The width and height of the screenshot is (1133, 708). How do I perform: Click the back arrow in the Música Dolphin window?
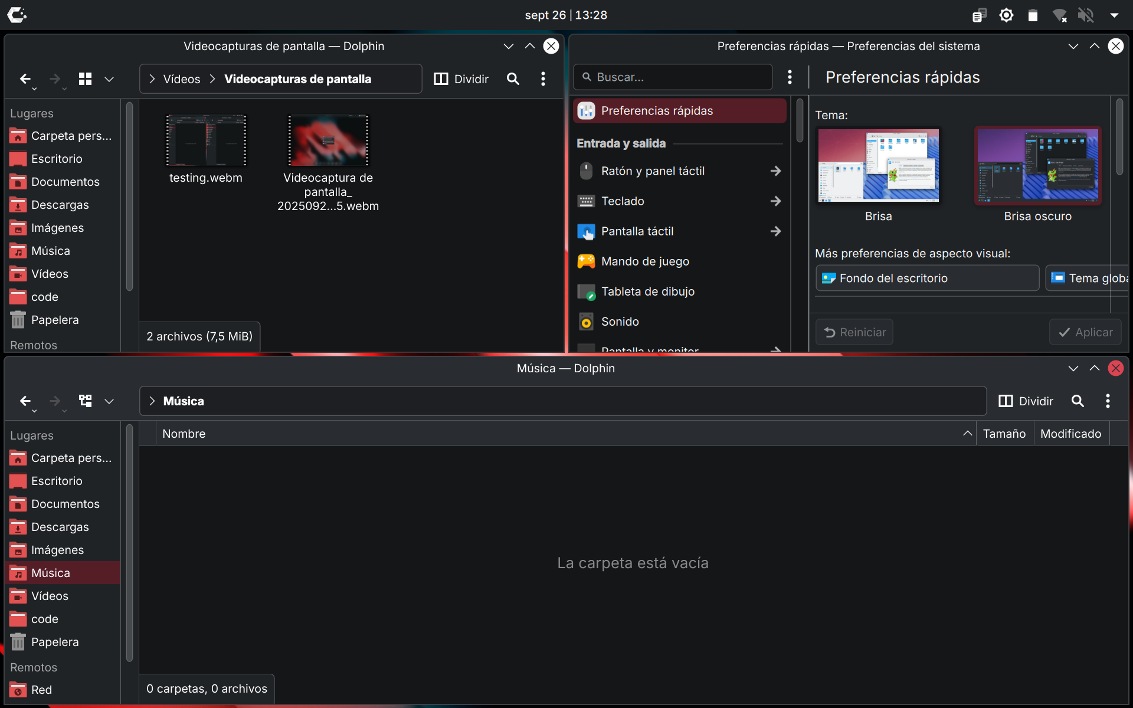(x=25, y=401)
